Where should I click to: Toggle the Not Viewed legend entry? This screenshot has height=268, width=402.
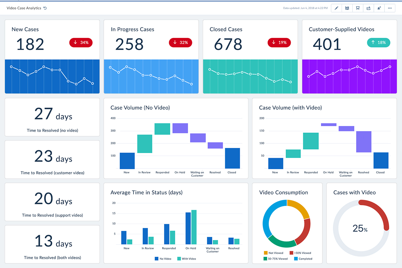click(x=273, y=253)
